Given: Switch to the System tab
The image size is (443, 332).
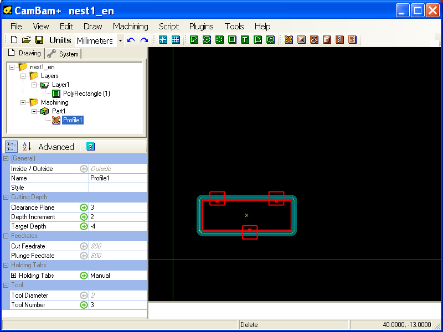Looking at the screenshot, I should coord(64,54).
